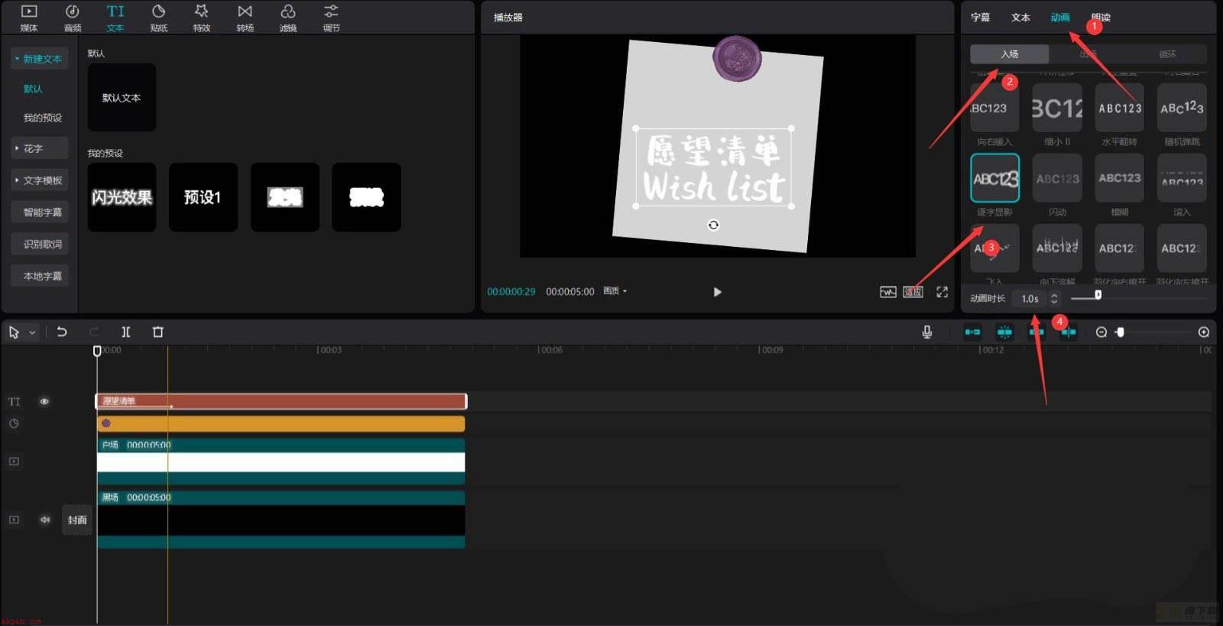Image resolution: width=1223 pixels, height=626 pixels.
Task: Open the 媒体 media panel
Action: coord(29,18)
